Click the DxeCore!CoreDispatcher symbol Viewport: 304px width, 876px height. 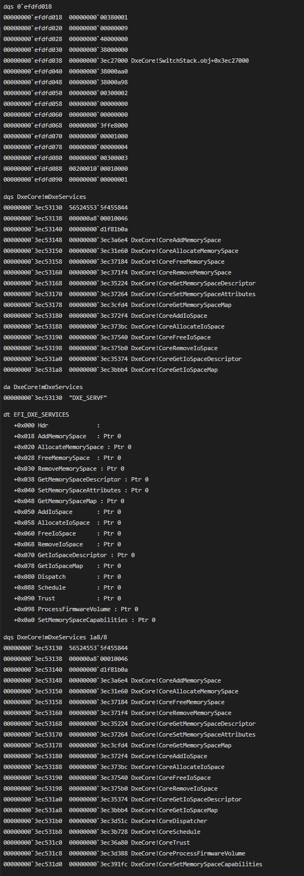169,821
